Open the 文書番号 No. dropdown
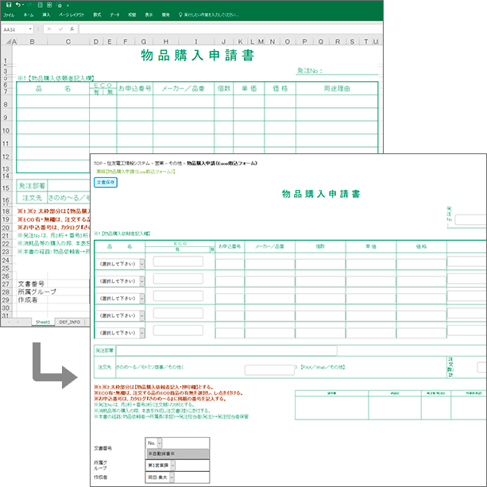The image size is (487, 487). pos(154,443)
